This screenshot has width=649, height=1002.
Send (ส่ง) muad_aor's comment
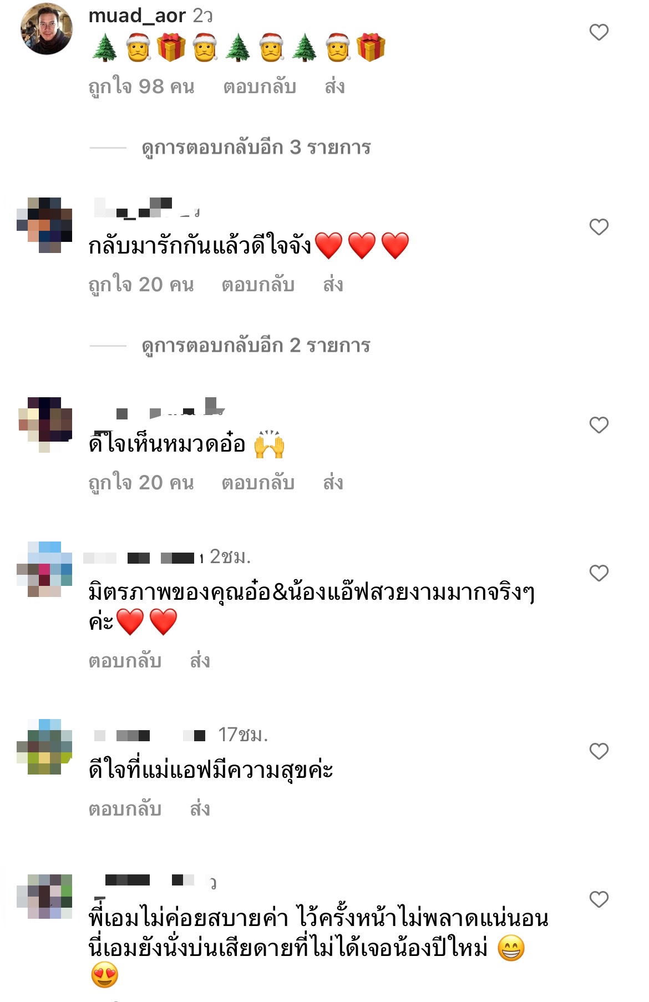(334, 87)
